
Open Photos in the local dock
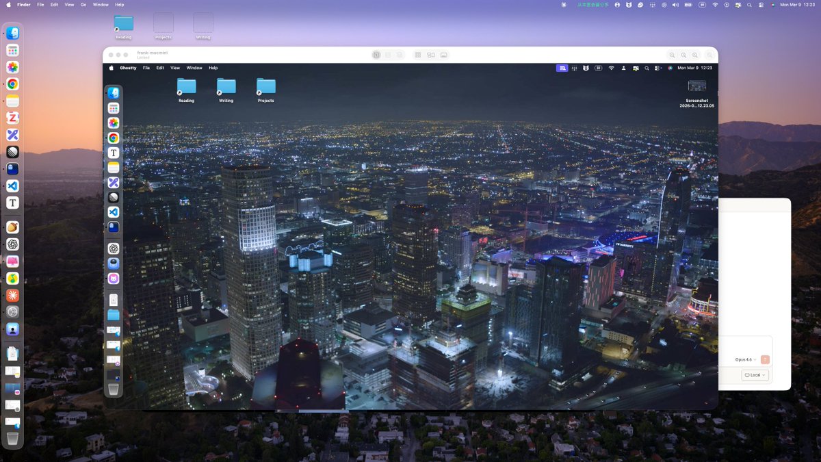(12, 67)
